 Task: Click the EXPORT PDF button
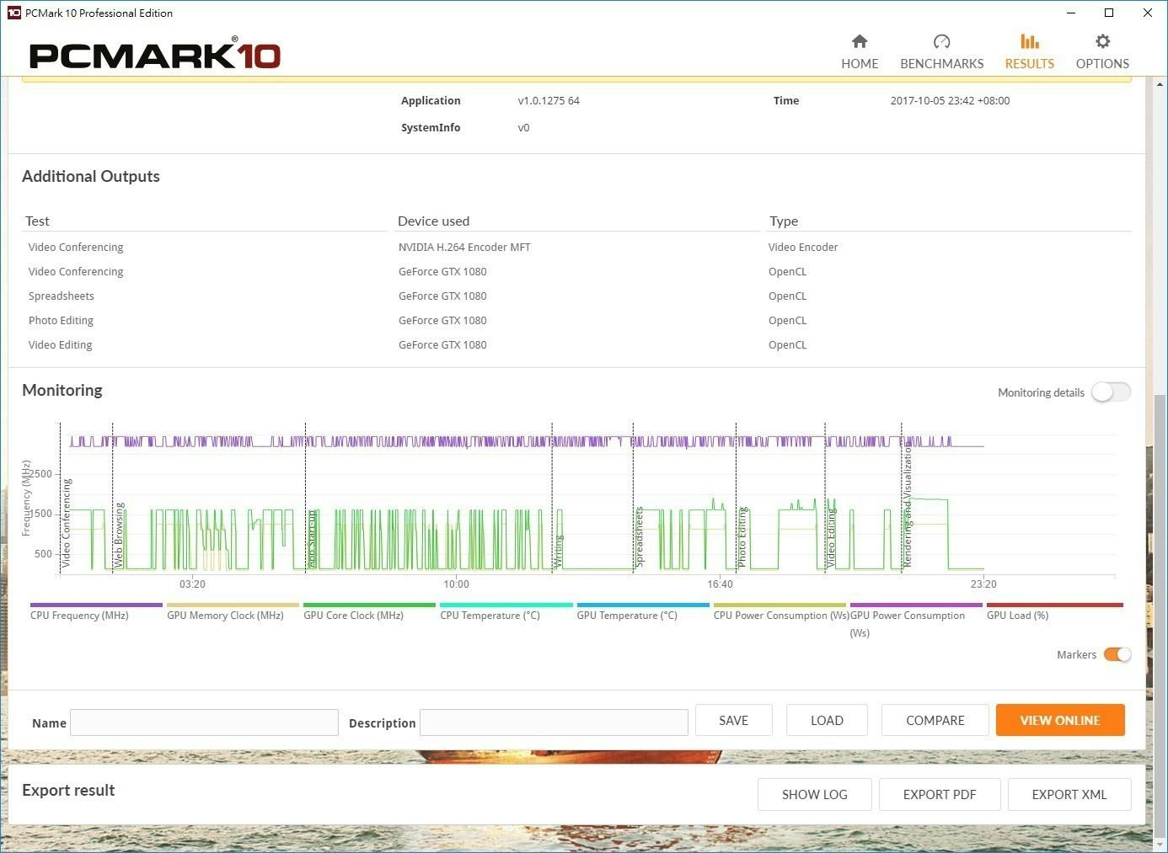(940, 794)
